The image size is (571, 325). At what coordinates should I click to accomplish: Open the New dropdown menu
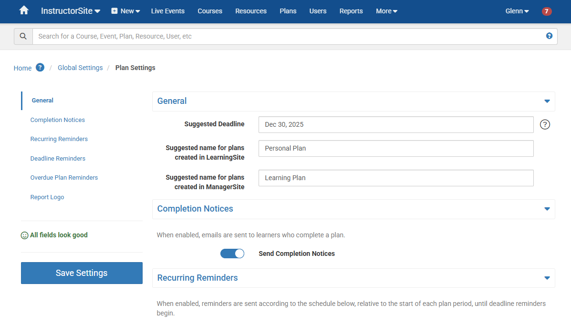pyautogui.click(x=125, y=11)
